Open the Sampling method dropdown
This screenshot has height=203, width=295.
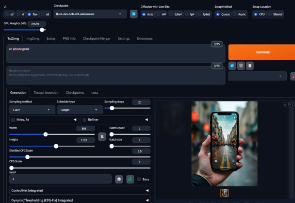[32, 110]
